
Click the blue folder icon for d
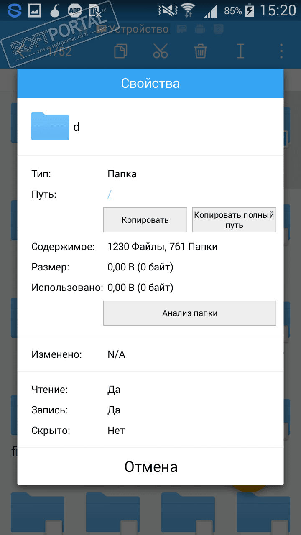pyautogui.click(x=50, y=126)
